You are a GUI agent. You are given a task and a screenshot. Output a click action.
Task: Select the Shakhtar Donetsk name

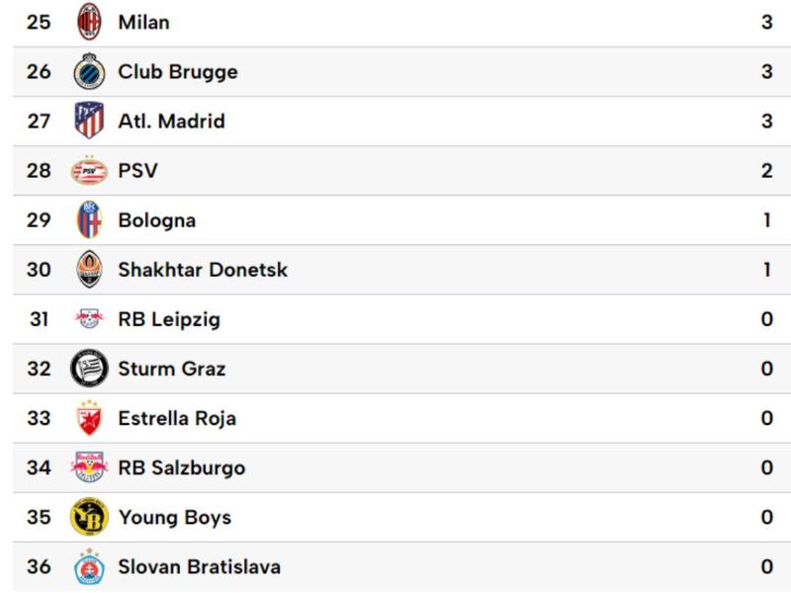pyautogui.click(x=201, y=269)
